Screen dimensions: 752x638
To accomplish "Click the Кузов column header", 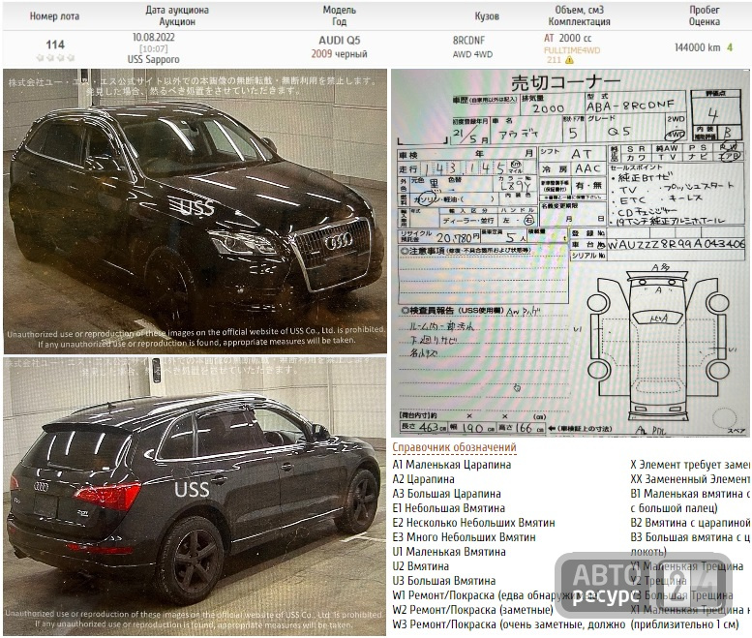I will (x=487, y=16).
